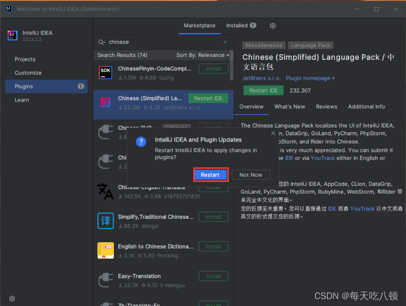The height and width of the screenshot is (306, 406).
Task: Select the 'Simplify,Traditional Chinese...' plugin name
Action: coord(156,217)
